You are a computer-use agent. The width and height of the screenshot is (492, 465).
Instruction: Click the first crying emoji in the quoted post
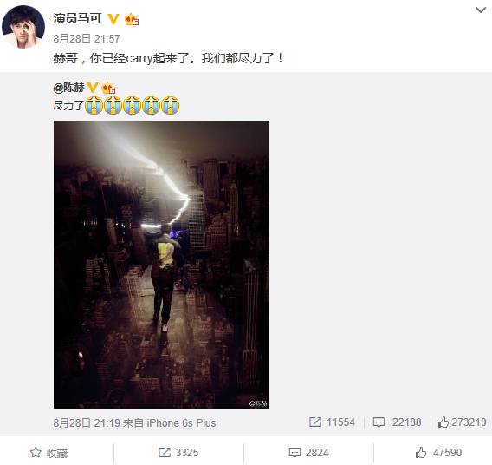(x=94, y=105)
